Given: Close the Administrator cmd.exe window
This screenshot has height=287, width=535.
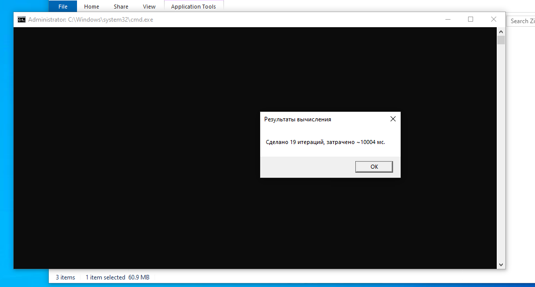Looking at the screenshot, I should (x=493, y=20).
